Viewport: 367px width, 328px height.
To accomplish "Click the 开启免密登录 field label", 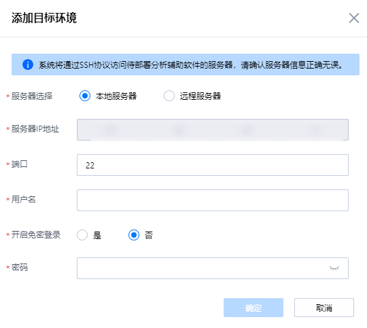I will [x=36, y=235].
